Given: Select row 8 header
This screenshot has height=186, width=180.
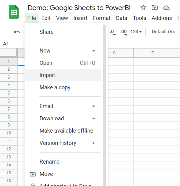Looking at the screenshot, I should [9, 117].
